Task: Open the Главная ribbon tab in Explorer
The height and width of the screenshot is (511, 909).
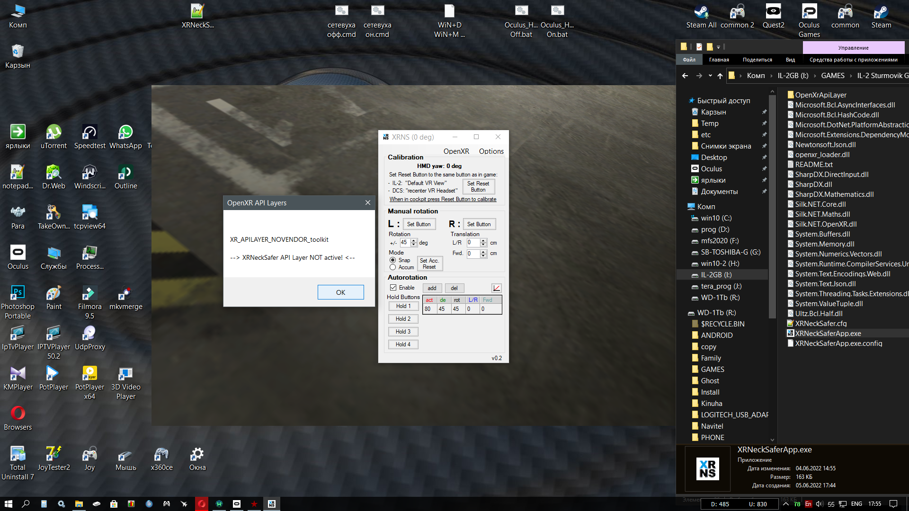Action: pos(719,60)
